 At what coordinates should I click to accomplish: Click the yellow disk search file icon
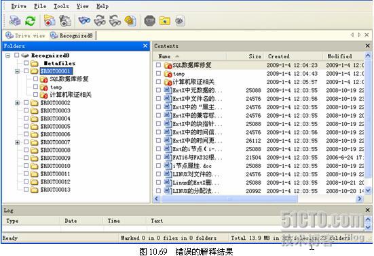point(130,21)
